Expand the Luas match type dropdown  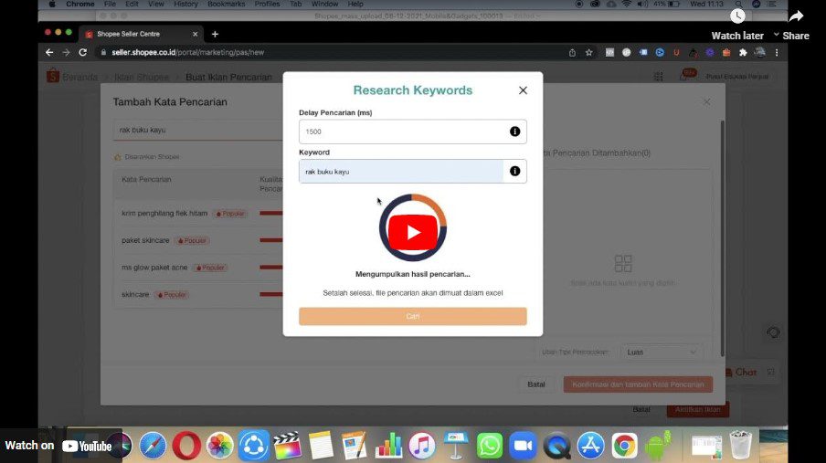[662, 352]
